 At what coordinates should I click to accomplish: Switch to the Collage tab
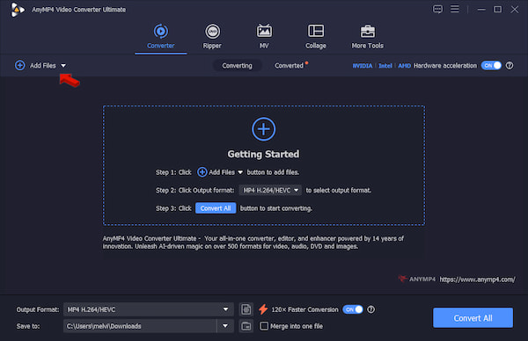pos(316,37)
